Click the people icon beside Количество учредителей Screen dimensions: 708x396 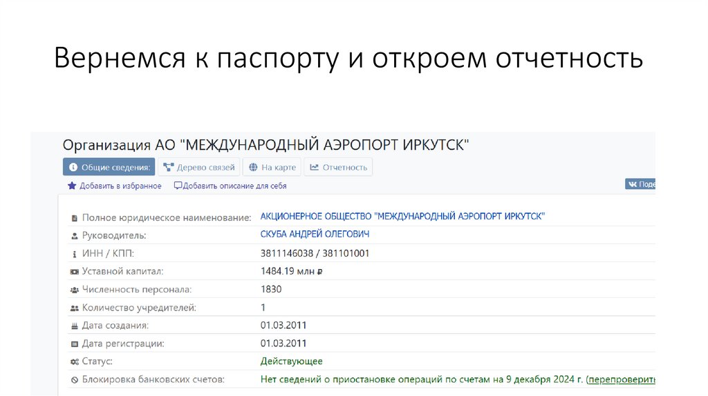tap(75, 308)
